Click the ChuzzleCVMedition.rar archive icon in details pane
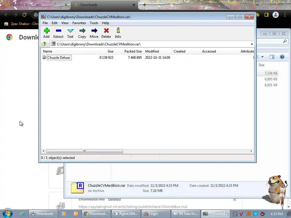 pyautogui.click(x=77, y=188)
